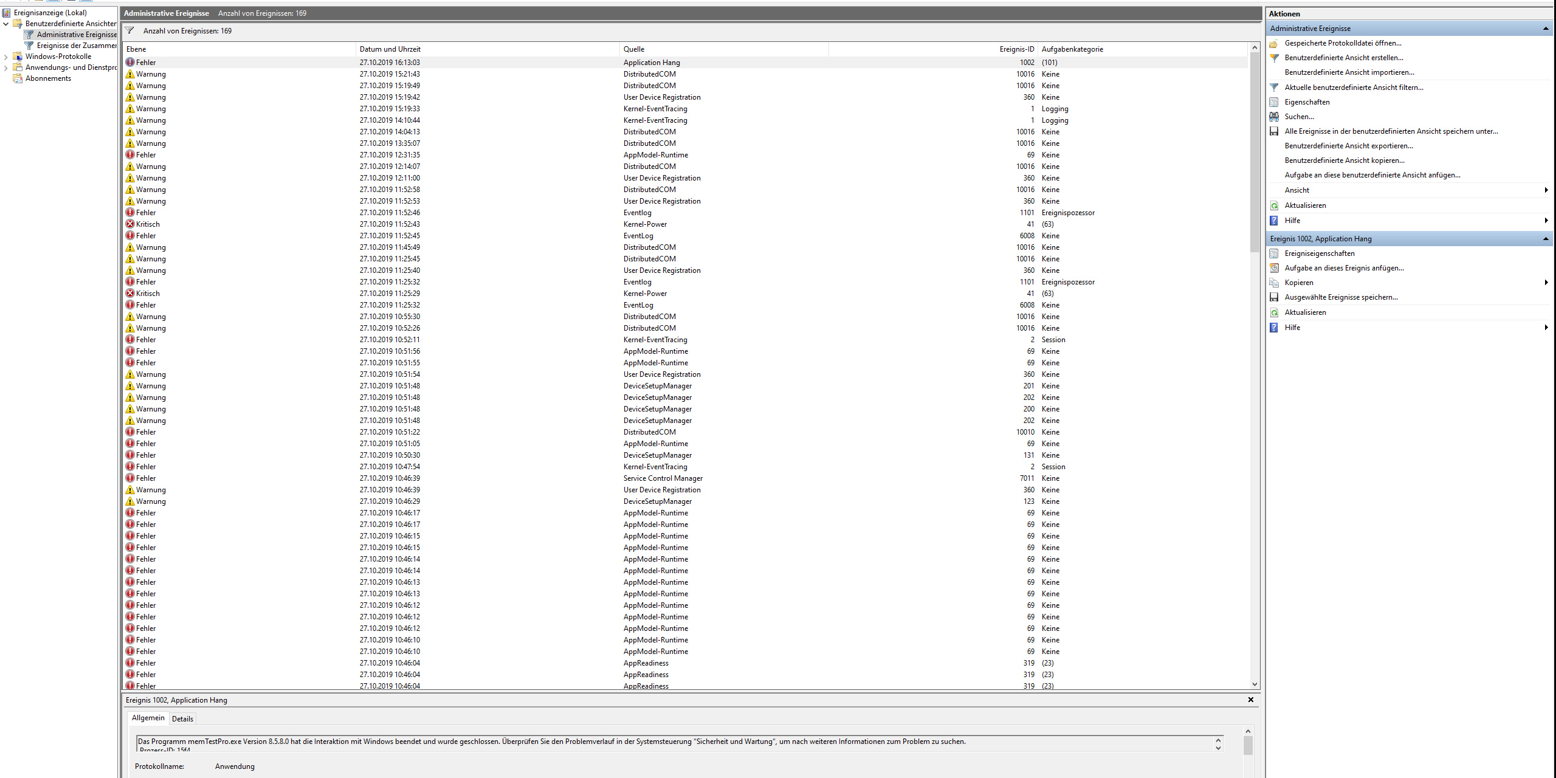Click the Ereigniseigenschaften icon
This screenshot has width=1556, height=778.
tap(1274, 253)
